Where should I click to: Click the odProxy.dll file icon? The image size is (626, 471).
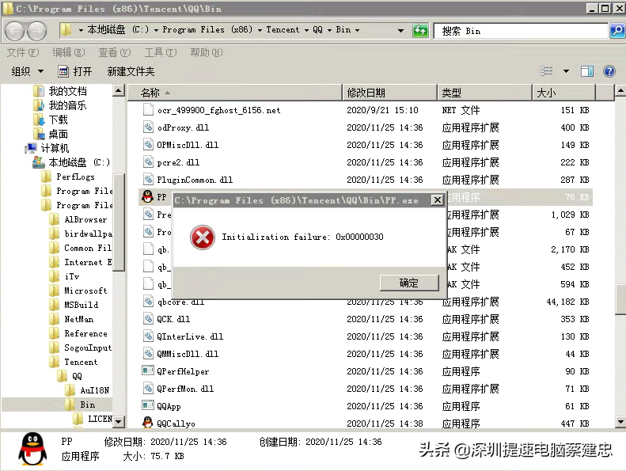point(148,127)
